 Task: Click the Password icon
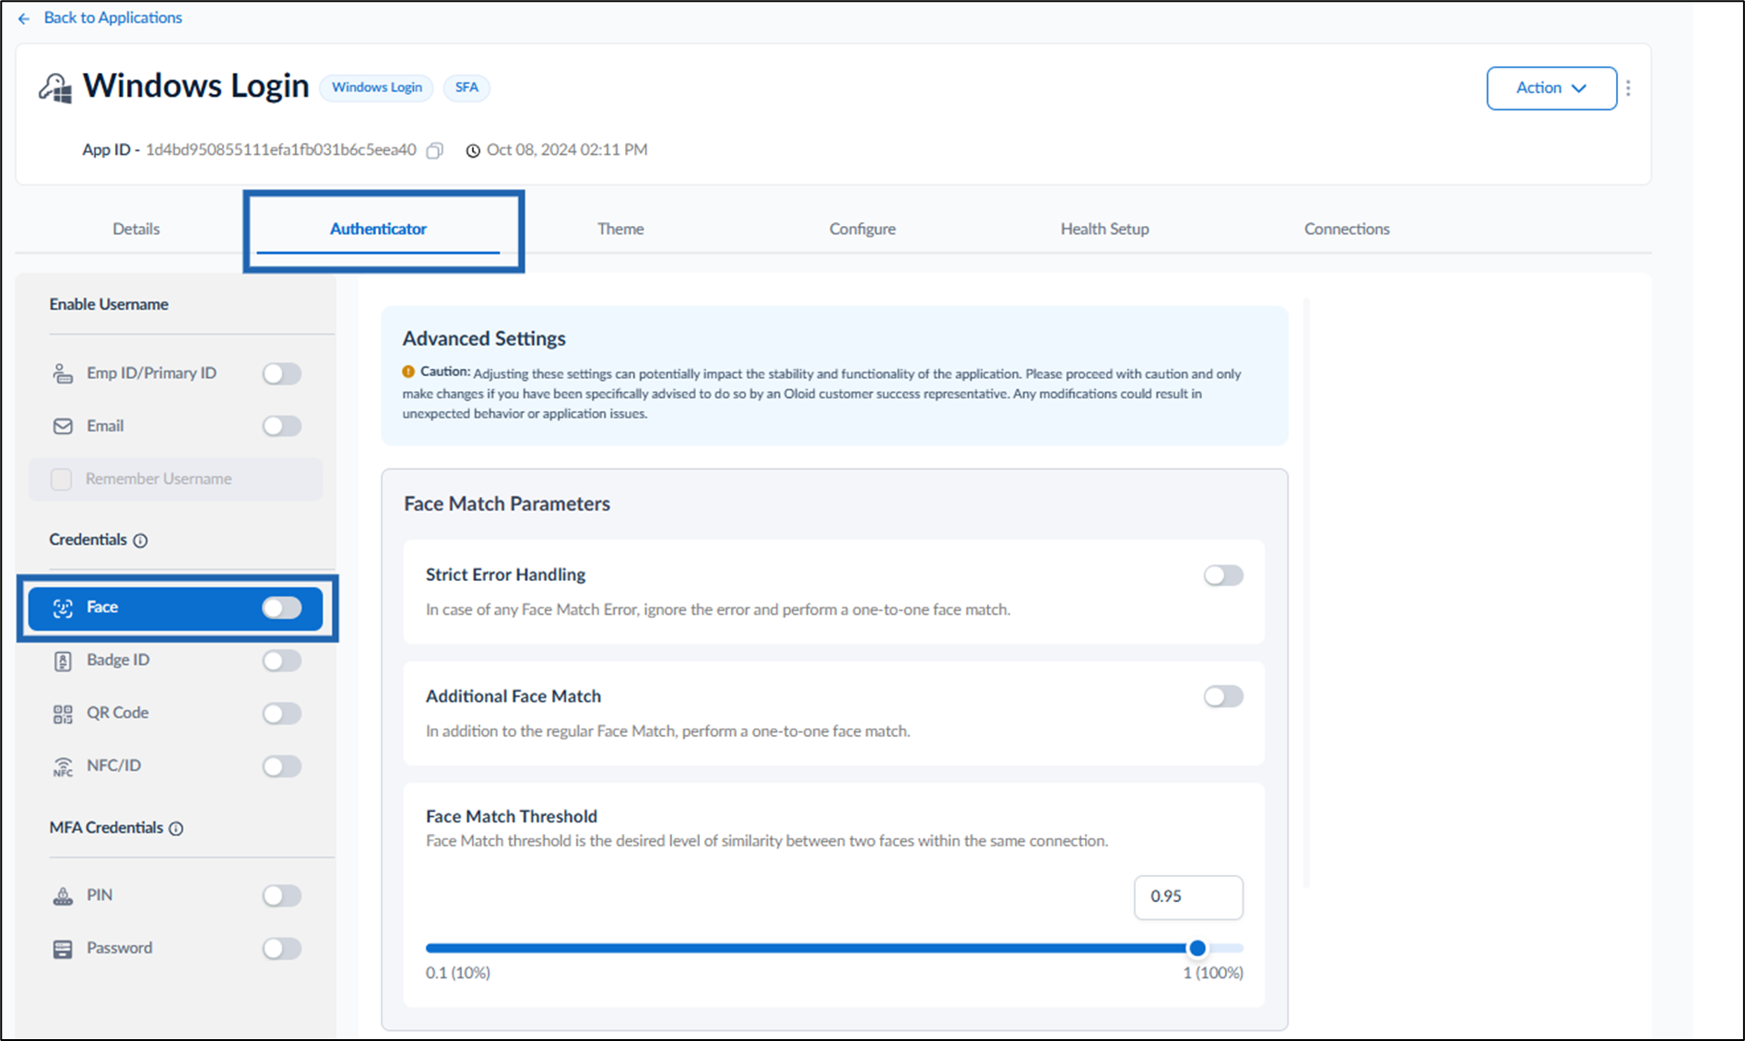[x=63, y=949]
